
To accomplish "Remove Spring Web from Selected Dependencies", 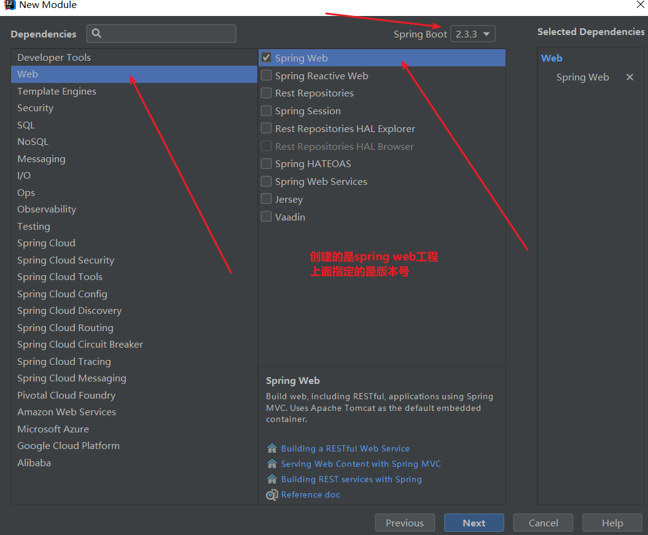I will point(630,77).
